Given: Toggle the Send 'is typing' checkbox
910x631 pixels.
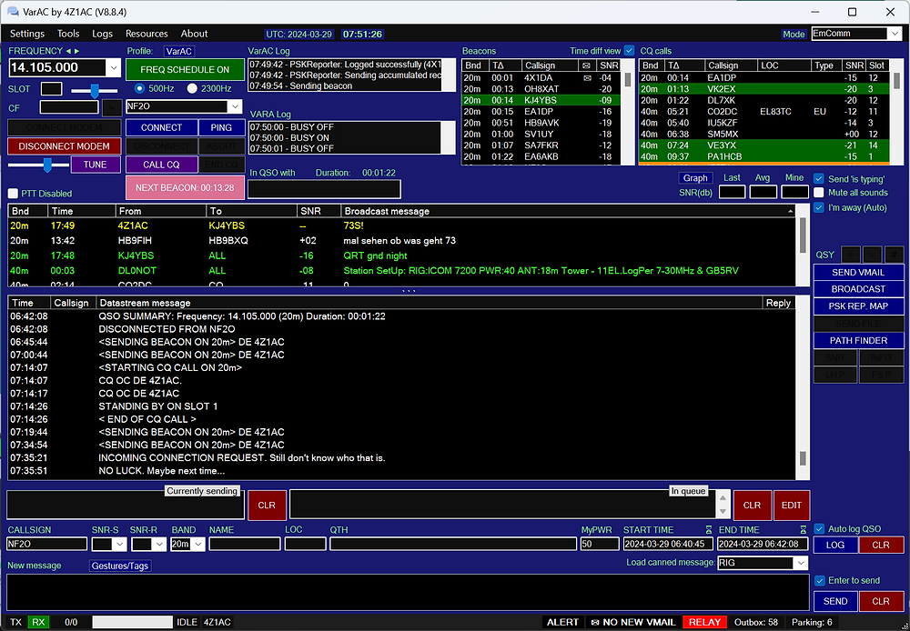Looking at the screenshot, I should 819,178.
